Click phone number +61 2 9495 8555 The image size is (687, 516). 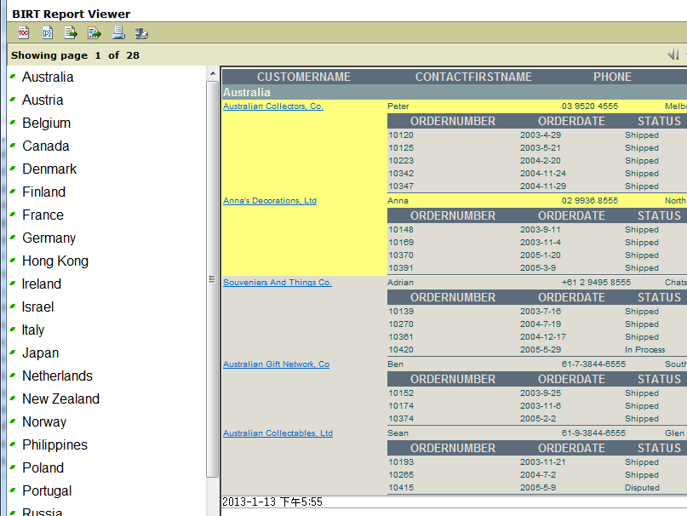click(x=596, y=283)
